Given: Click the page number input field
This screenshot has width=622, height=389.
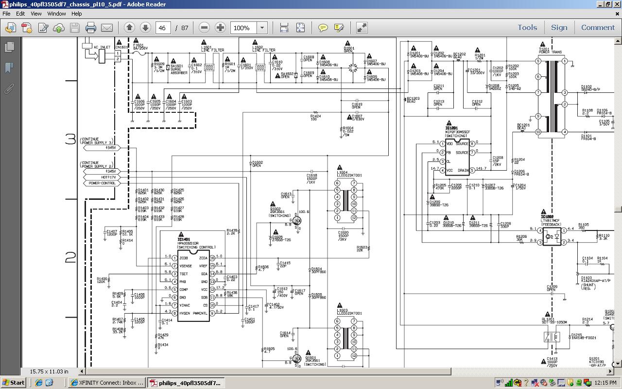Looking at the screenshot, I should 162,28.
